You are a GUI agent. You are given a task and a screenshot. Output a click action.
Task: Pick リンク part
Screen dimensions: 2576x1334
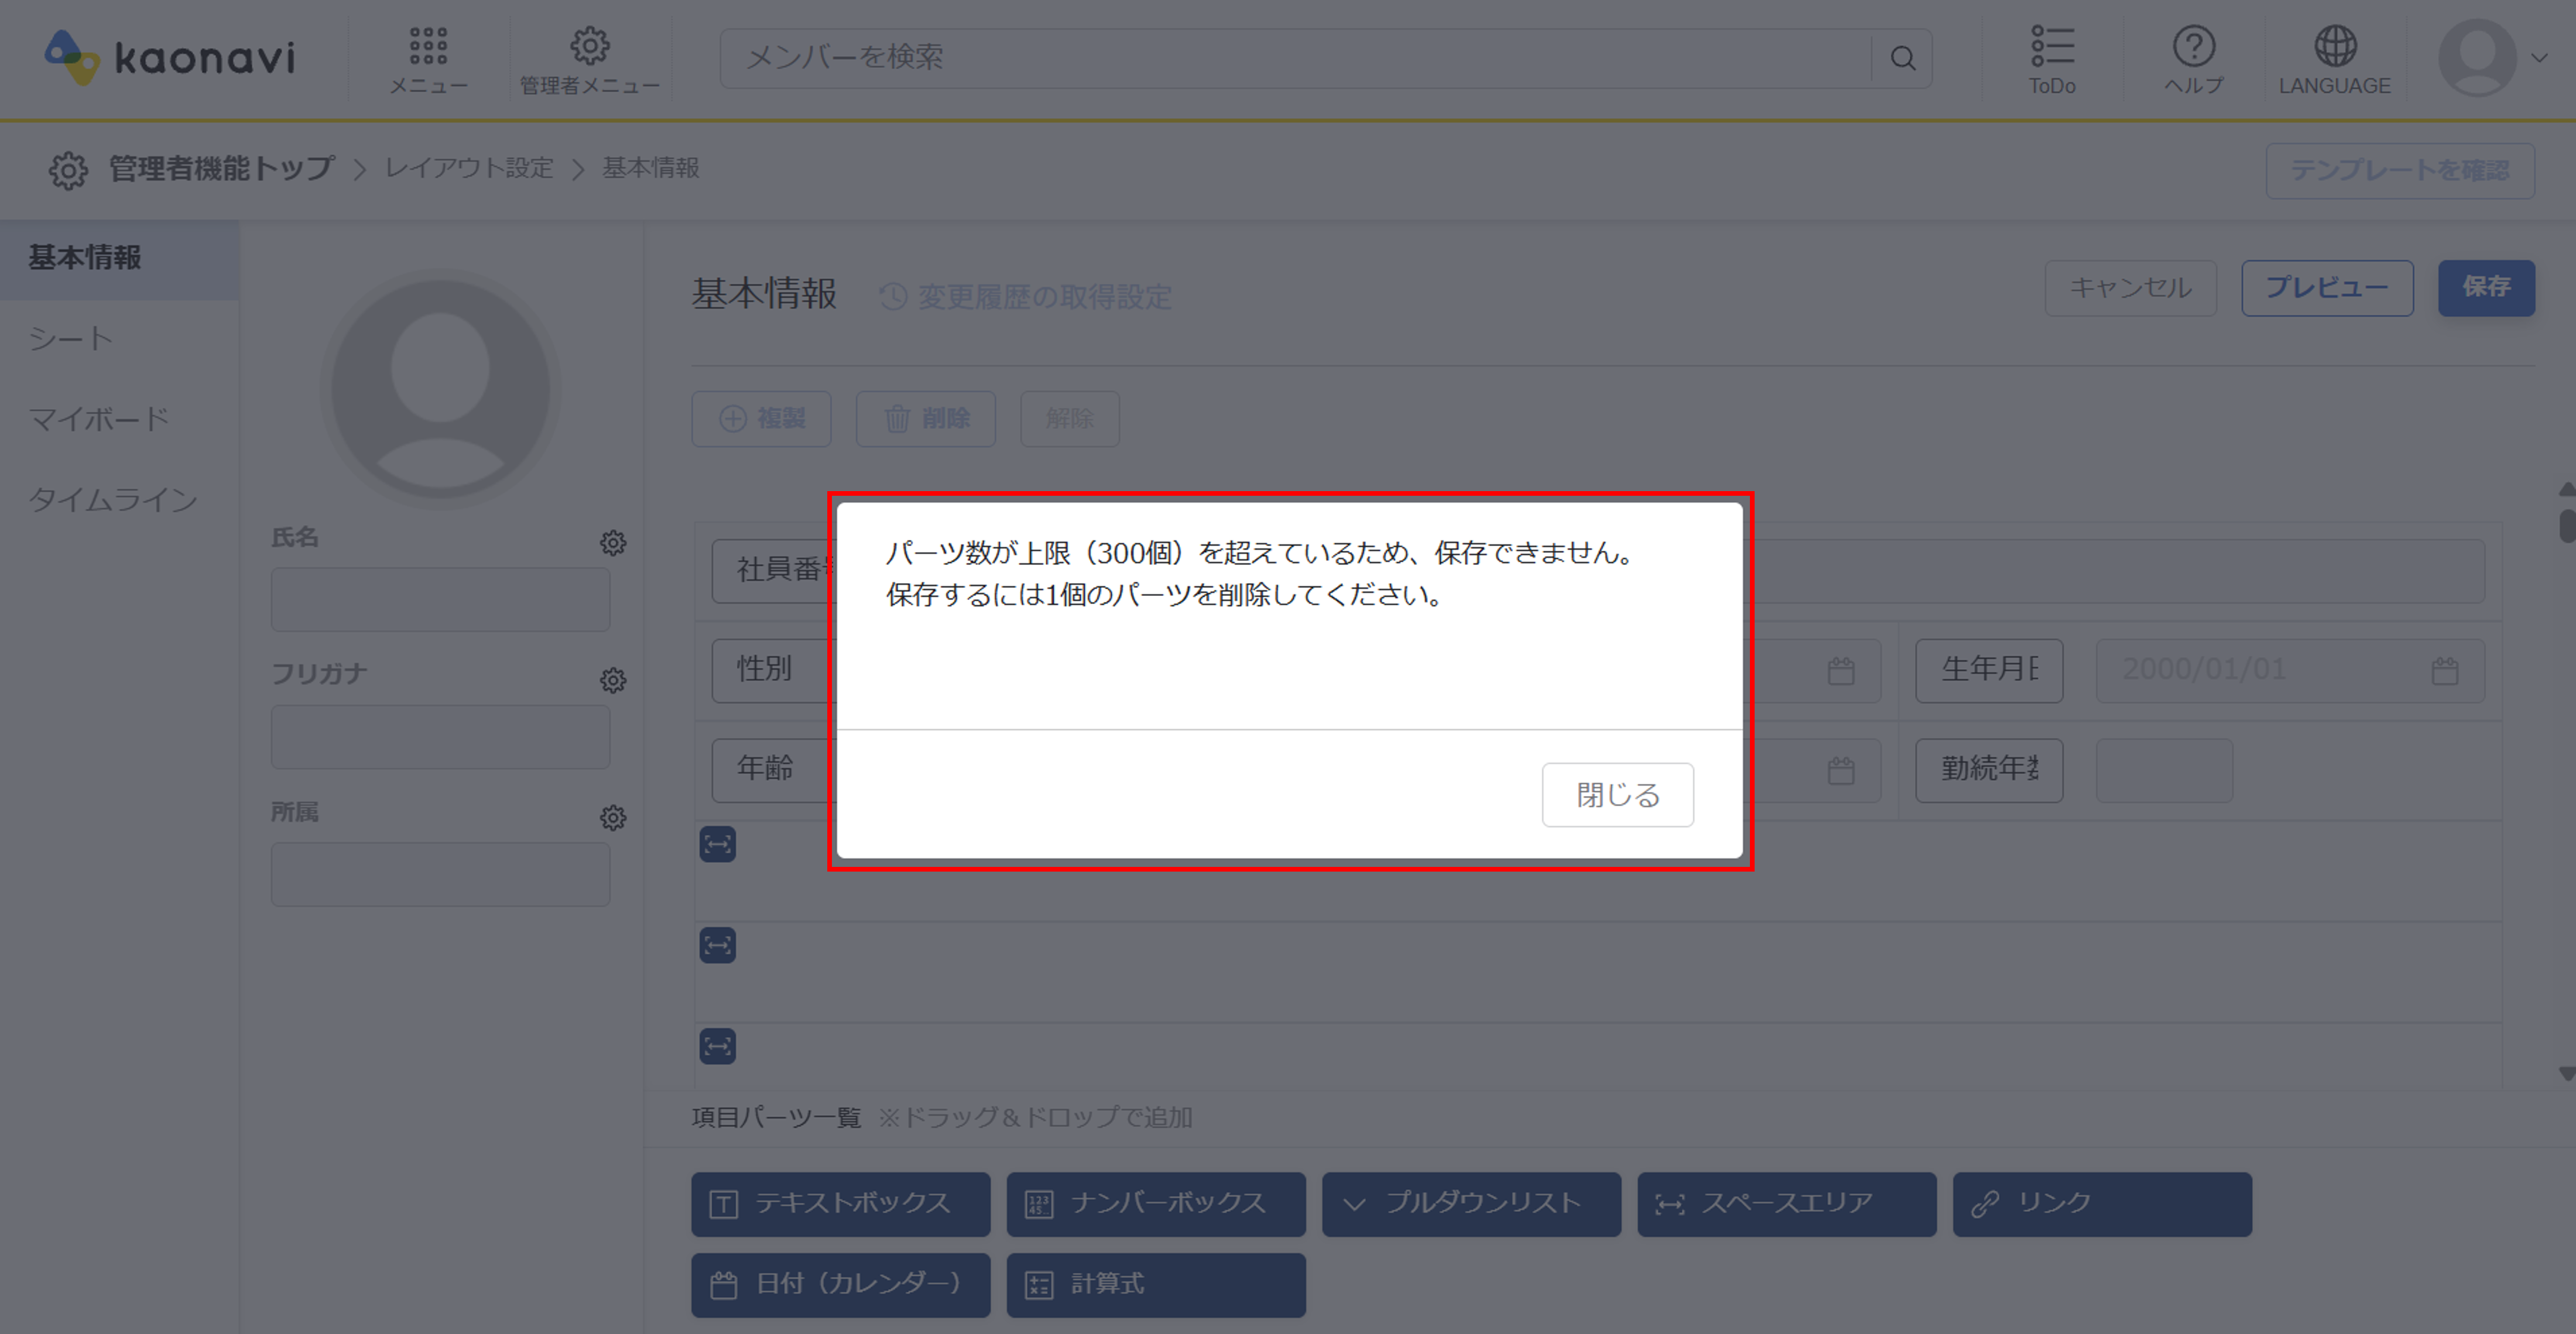(x=2102, y=1204)
